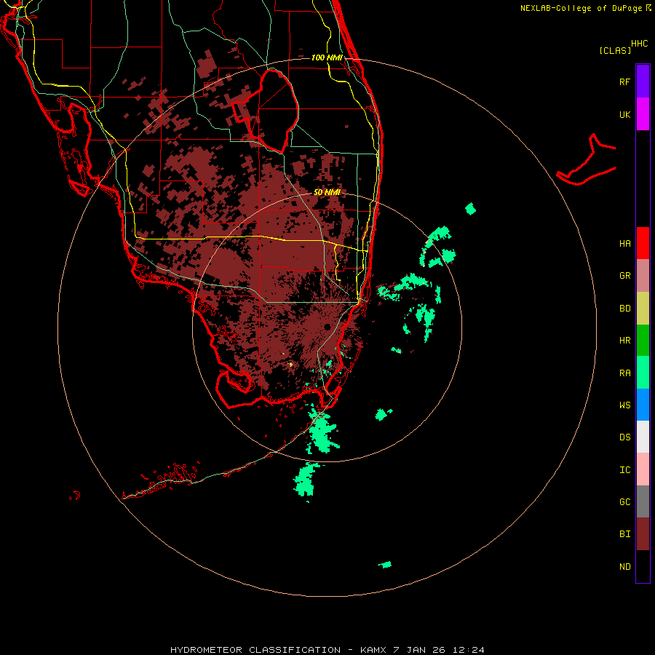Click the Lake Okeechobee red outline
This screenshot has height=655, width=655.
tap(265, 111)
